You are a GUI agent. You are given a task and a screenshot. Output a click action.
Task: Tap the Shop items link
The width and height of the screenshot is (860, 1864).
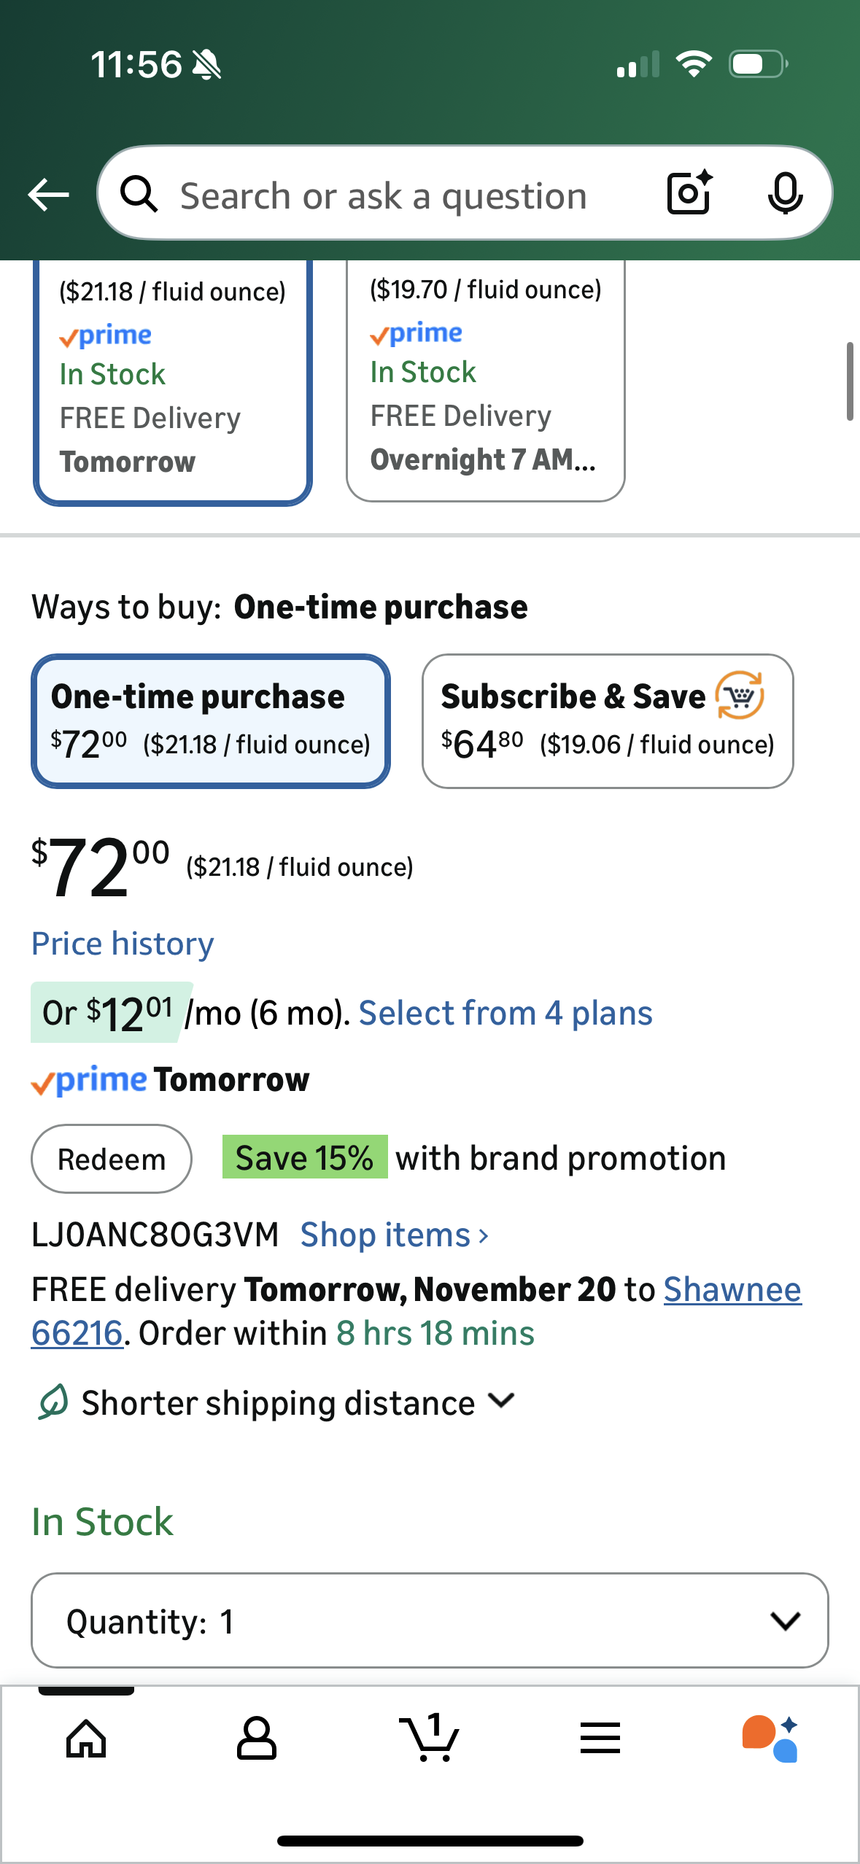point(394,1235)
